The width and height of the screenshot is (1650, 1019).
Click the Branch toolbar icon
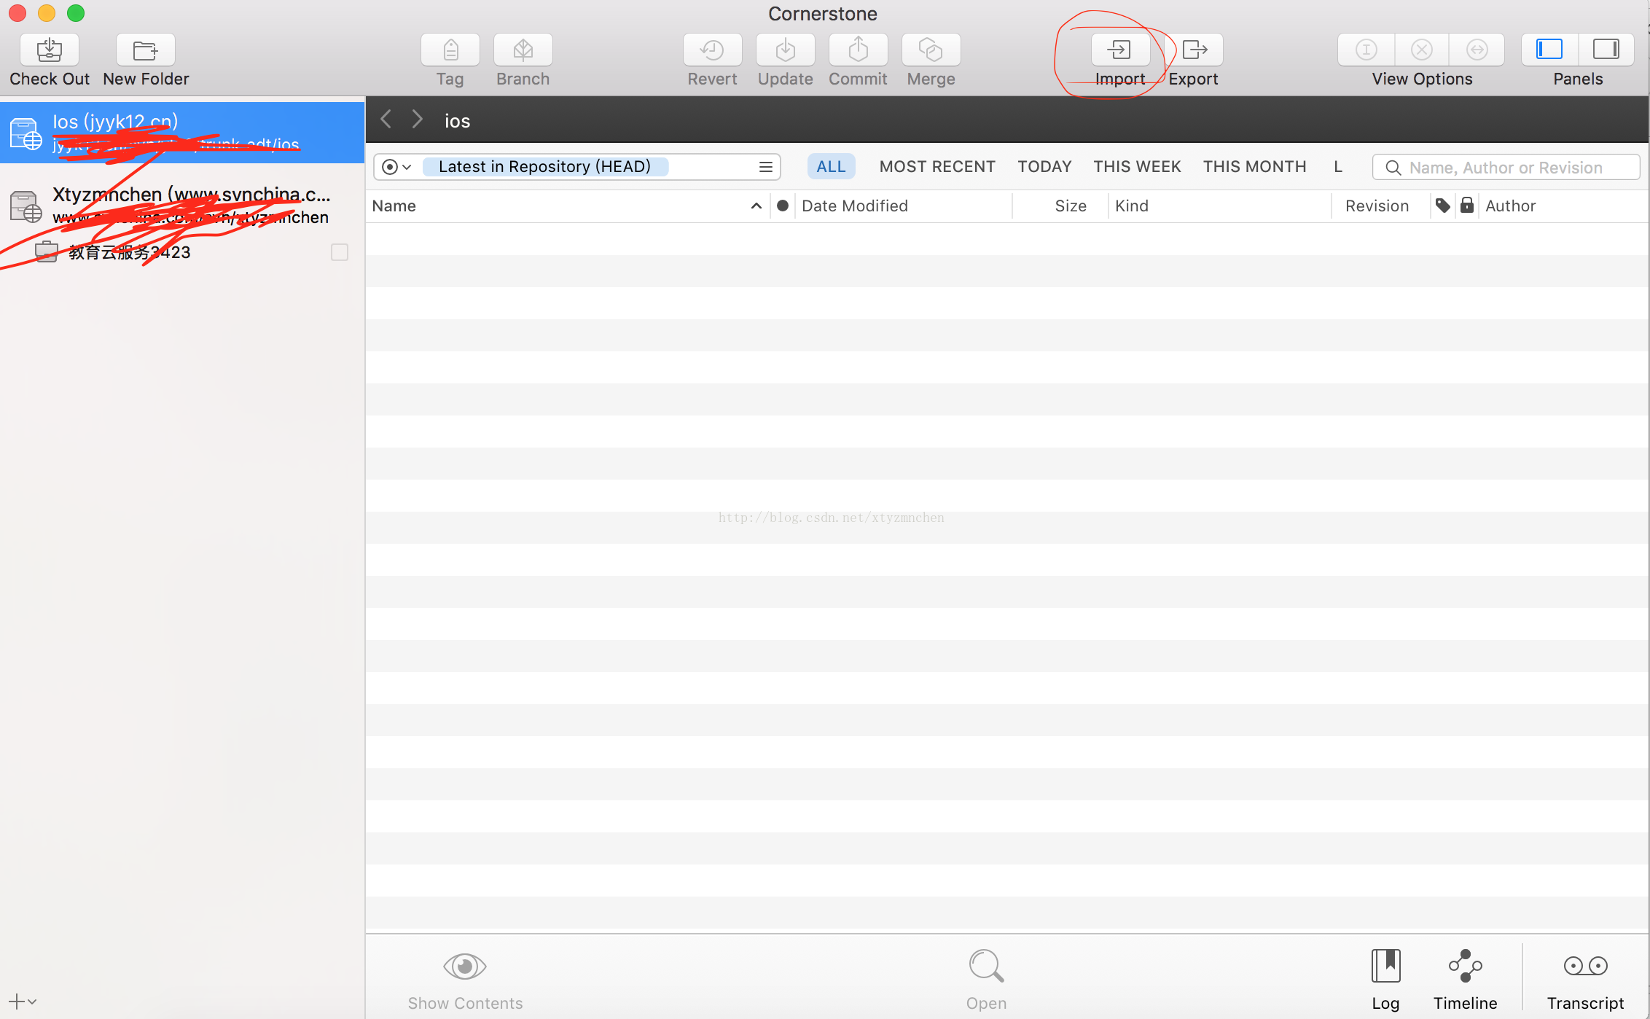point(523,50)
